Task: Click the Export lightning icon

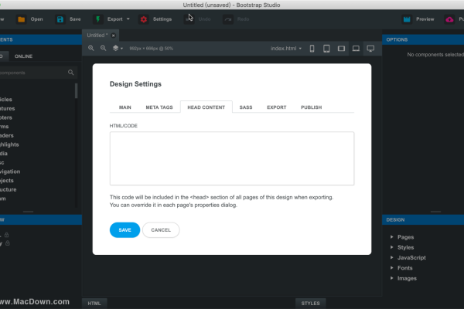Action: pyautogui.click(x=98, y=19)
